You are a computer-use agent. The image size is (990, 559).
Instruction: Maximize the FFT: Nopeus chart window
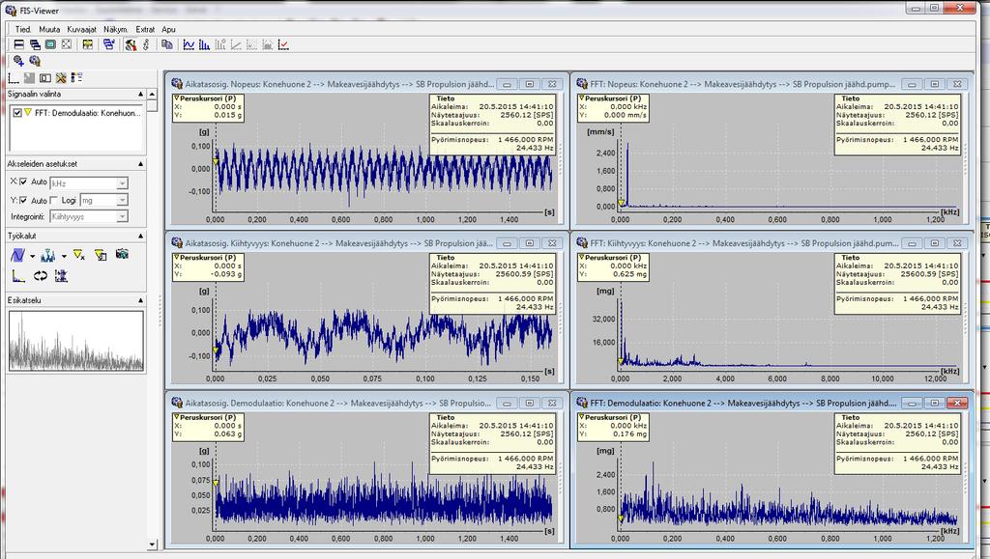tap(935, 84)
